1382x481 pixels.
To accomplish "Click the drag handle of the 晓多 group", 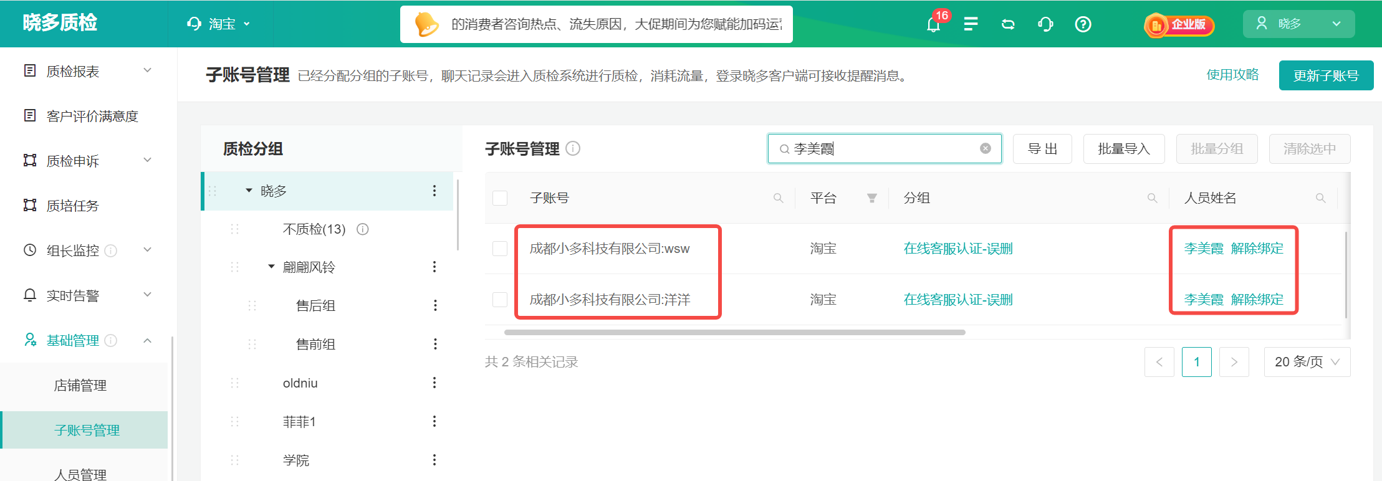I will click(x=213, y=191).
